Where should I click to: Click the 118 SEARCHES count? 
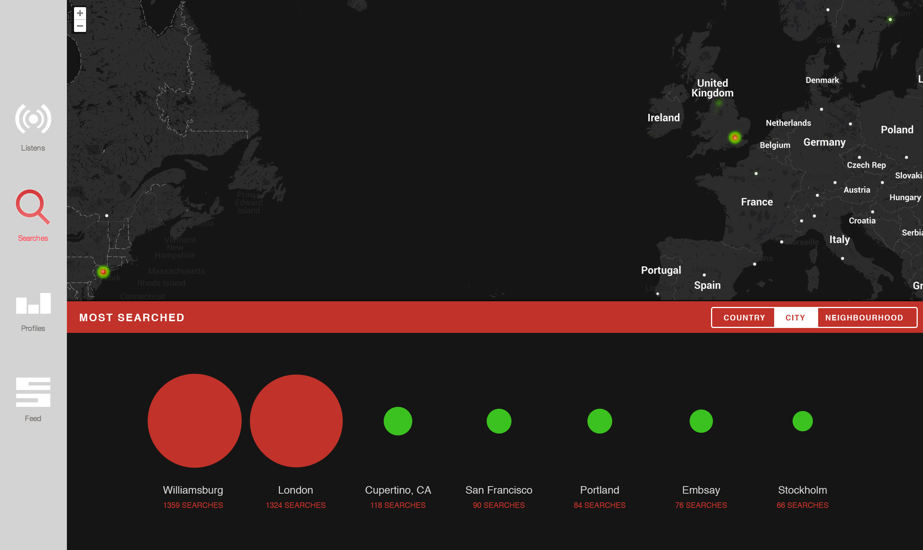pyautogui.click(x=398, y=505)
